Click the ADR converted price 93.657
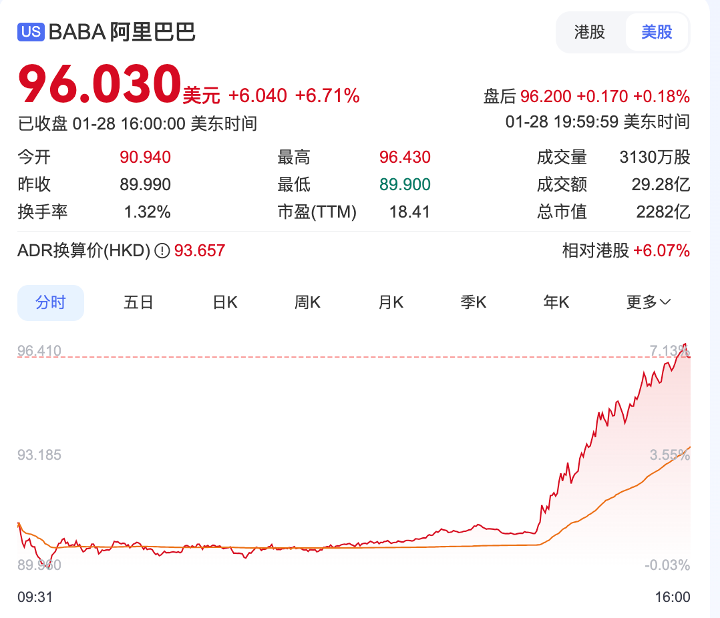The image size is (720, 618). pyautogui.click(x=200, y=251)
